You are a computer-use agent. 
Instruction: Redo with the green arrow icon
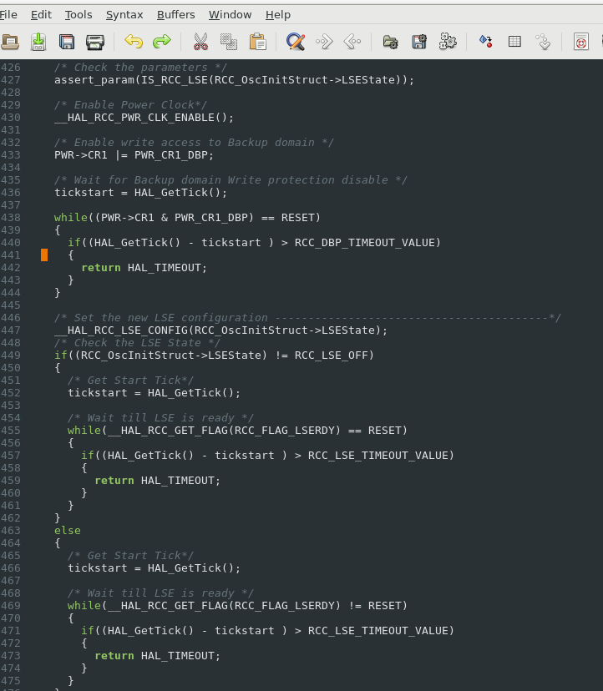[162, 42]
